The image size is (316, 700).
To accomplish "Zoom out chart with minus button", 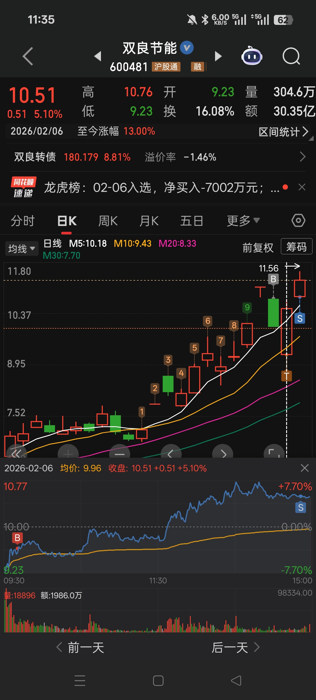I will 120,451.
